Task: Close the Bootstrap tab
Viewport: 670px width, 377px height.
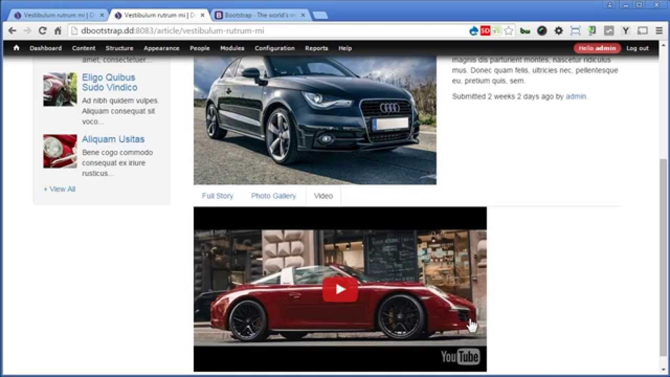Action: (x=303, y=15)
